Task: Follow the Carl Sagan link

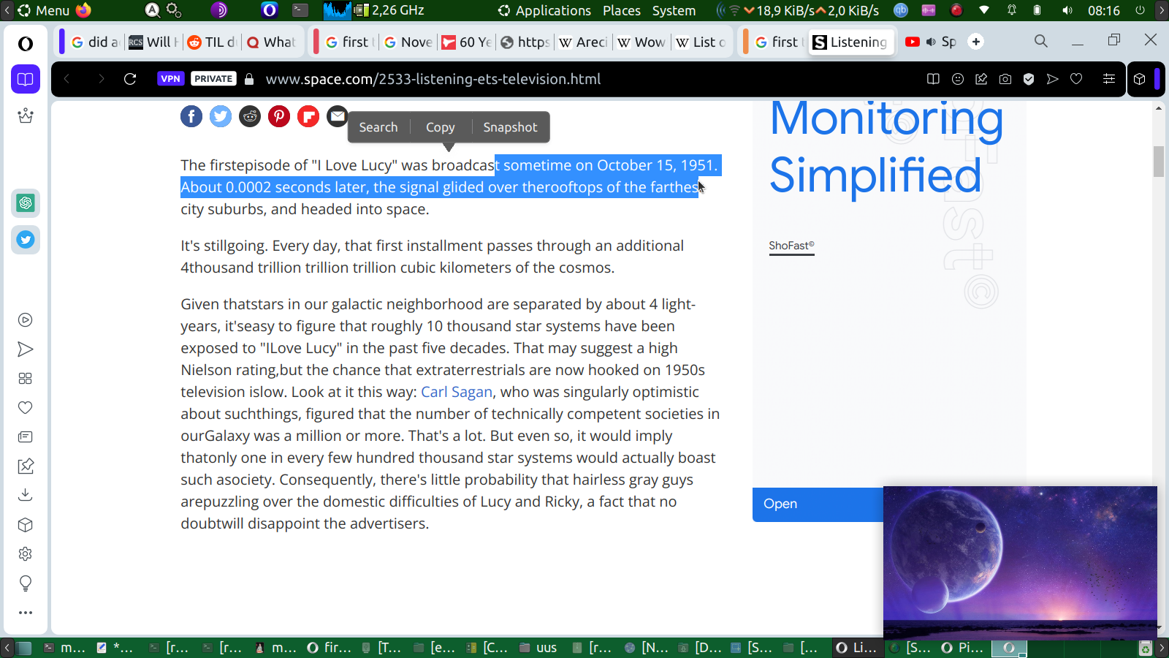Action: point(457,392)
